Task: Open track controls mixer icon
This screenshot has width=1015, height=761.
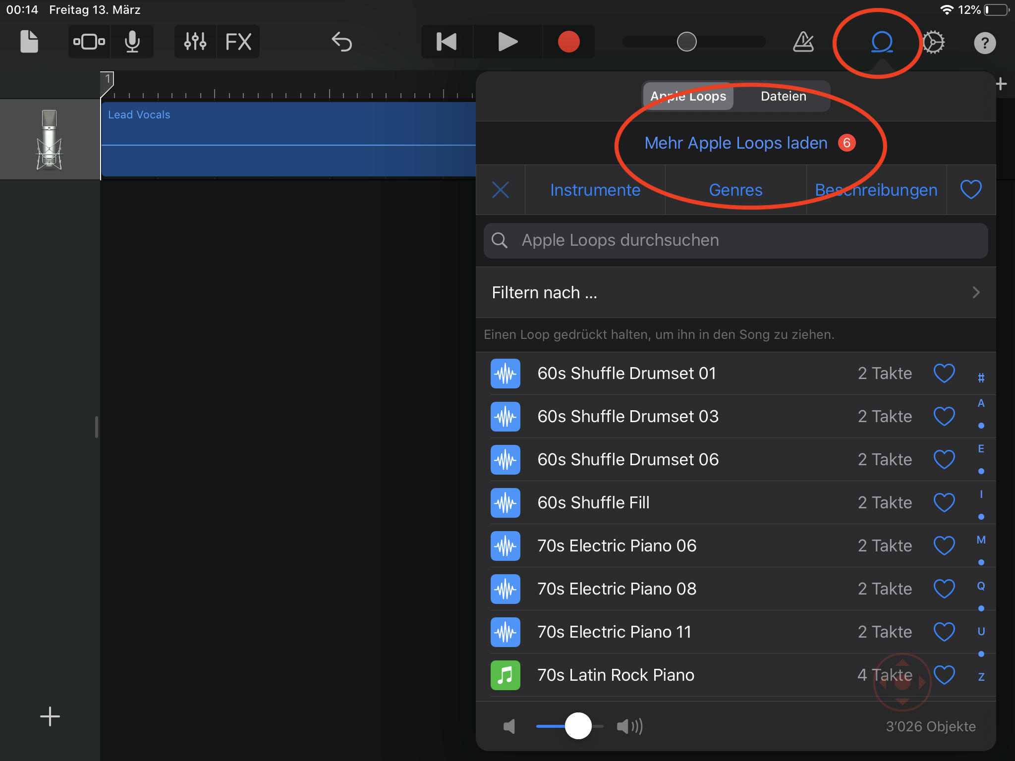Action: (x=195, y=42)
